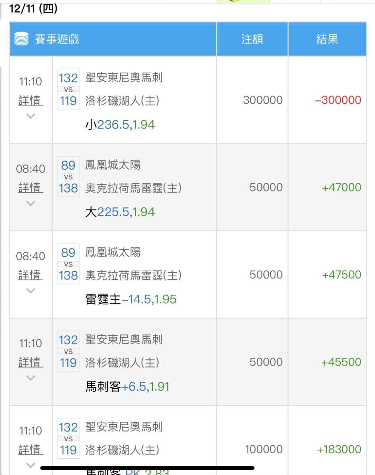Tap the black home indicator bar

click(147, 468)
